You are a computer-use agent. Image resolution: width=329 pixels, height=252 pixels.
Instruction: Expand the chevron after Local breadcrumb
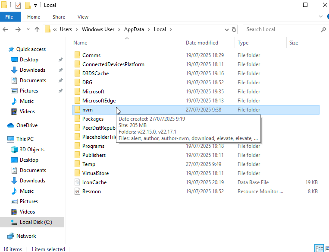171,29
